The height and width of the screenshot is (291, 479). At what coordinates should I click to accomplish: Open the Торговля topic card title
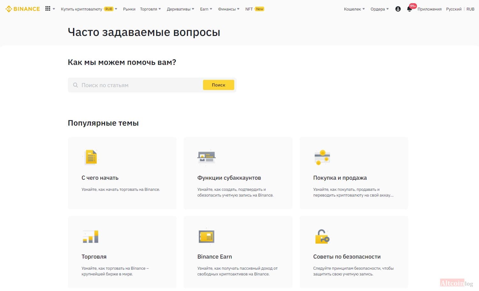94,257
